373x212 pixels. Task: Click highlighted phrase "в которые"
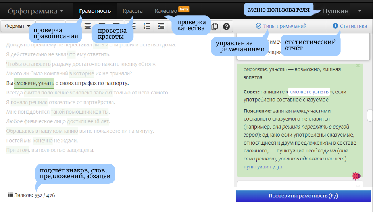(82, 73)
